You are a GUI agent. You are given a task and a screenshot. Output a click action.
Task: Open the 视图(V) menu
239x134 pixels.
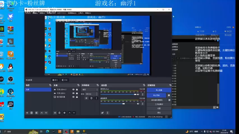click(x=42, y=13)
